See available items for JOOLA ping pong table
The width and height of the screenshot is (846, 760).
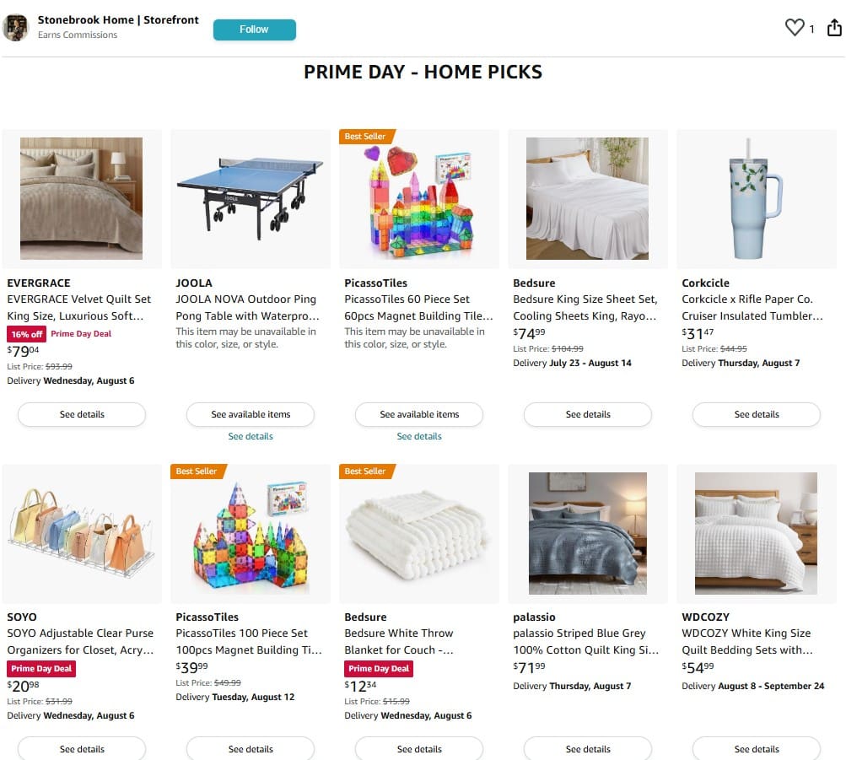(x=251, y=414)
